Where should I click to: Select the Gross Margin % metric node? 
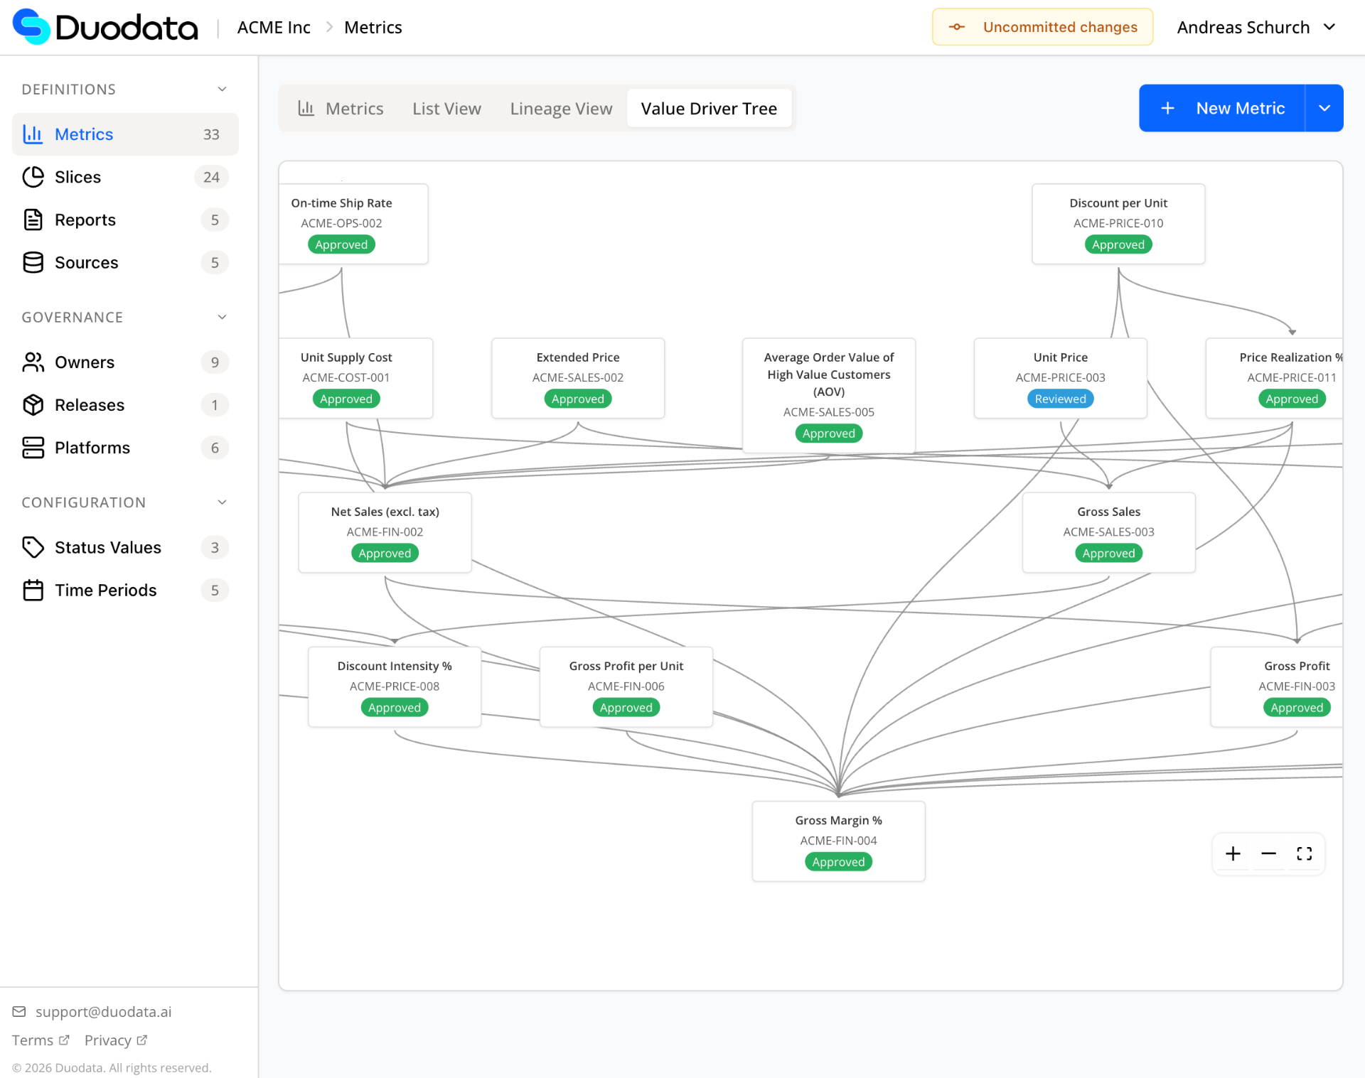coord(838,841)
